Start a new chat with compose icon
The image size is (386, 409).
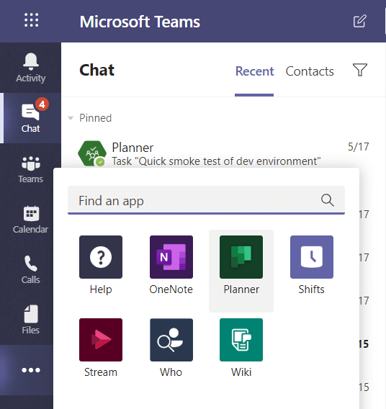[359, 21]
